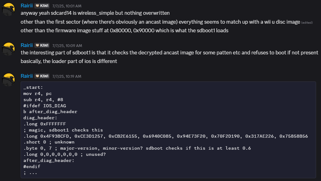Open Rairii's profile from the 10:09 AM username

click(x=26, y=45)
